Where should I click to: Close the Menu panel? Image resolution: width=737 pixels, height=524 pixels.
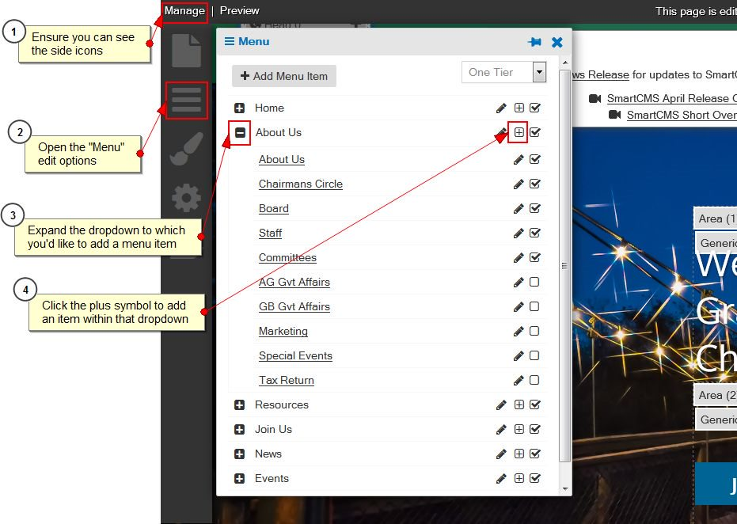(x=557, y=42)
